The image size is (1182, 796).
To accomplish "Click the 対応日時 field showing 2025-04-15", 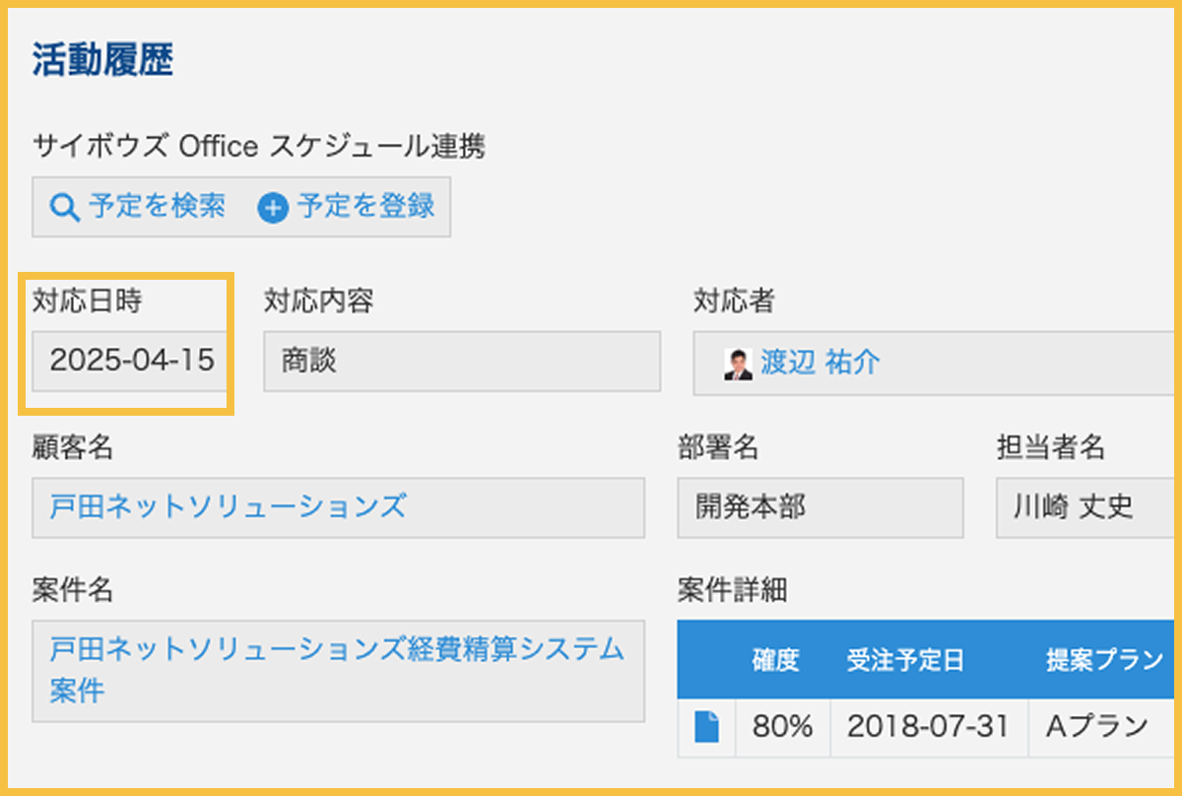I will coord(131,361).
